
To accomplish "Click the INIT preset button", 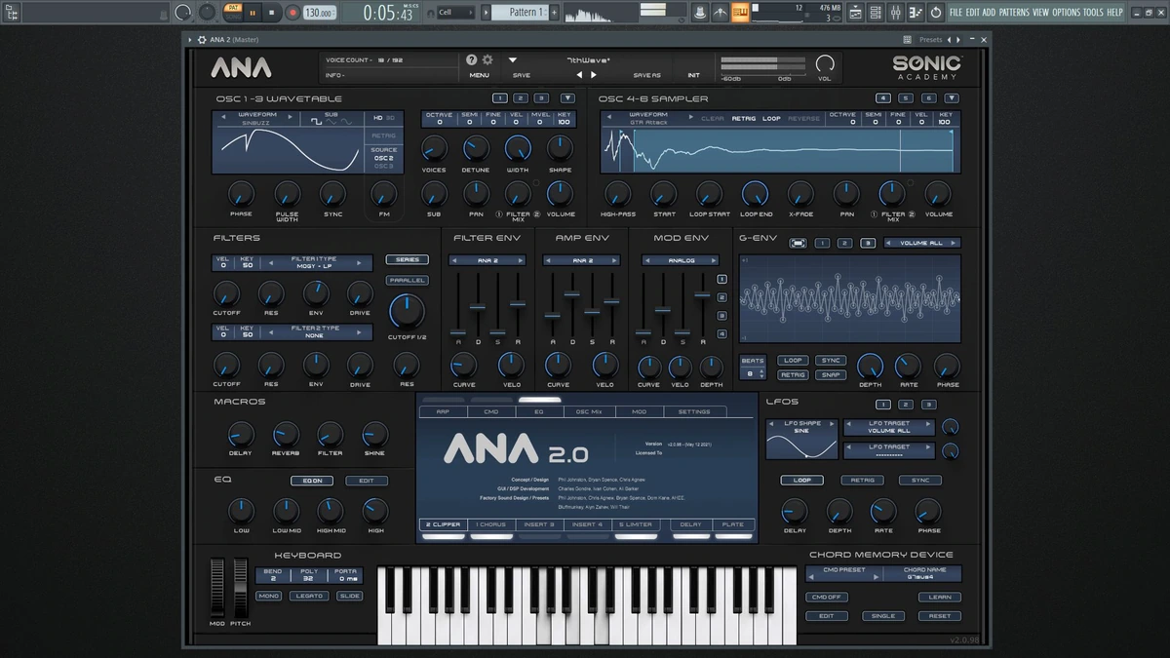I will [693, 75].
